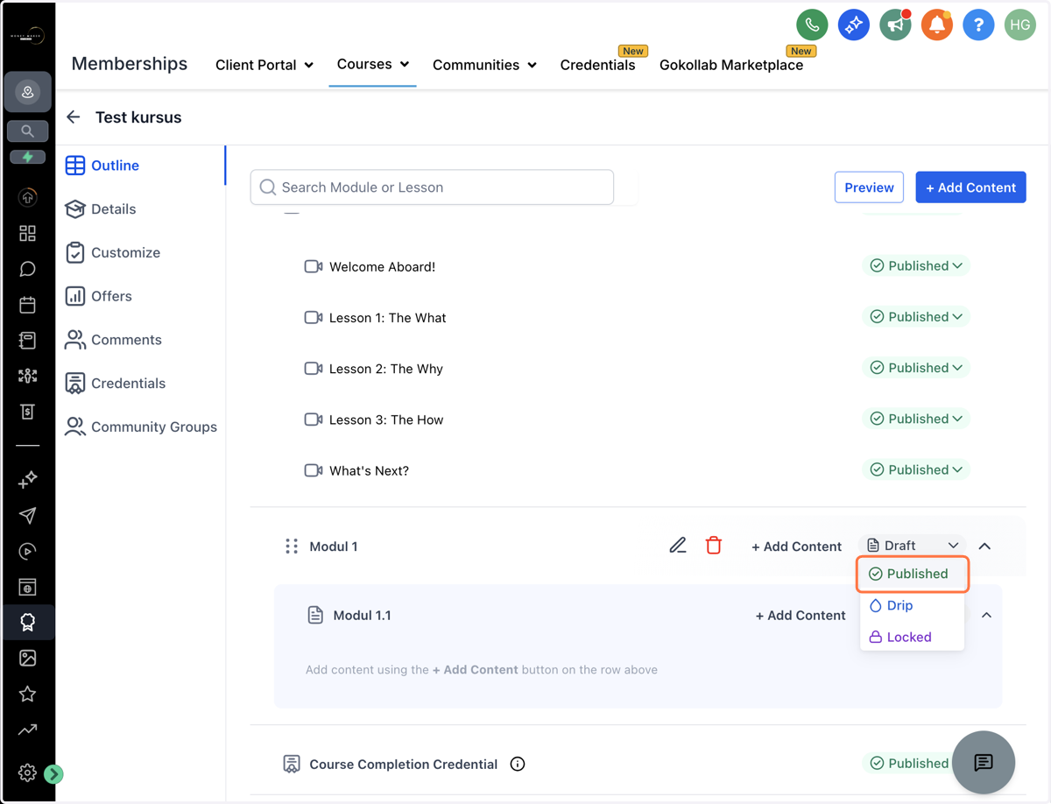Open the Gokollab Marketplace tab
Viewport: 1051px width, 804px height.
click(x=731, y=65)
